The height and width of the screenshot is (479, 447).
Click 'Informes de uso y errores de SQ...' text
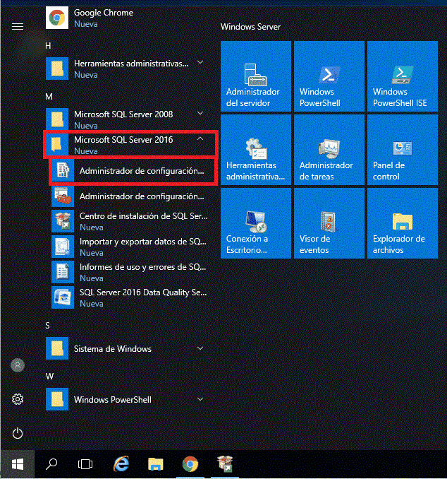click(x=143, y=267)
